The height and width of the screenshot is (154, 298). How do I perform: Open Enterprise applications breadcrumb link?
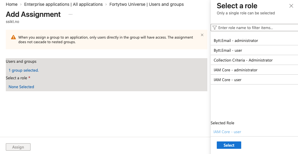63,4
